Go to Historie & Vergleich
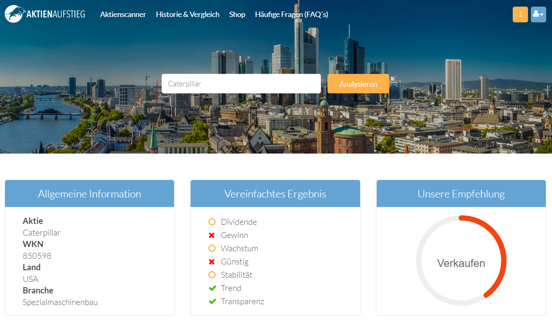Image resolution: width=552 pixels, height=322 pixels. pyautogui.click(x=188, y=14)
